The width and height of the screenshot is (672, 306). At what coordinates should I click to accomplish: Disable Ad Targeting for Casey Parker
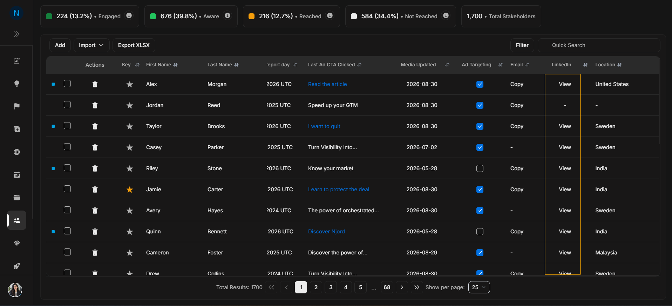pyautogui.click(x=480, y=147)
